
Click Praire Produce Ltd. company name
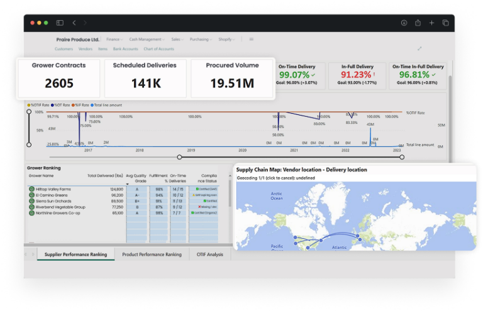point(77,40)
